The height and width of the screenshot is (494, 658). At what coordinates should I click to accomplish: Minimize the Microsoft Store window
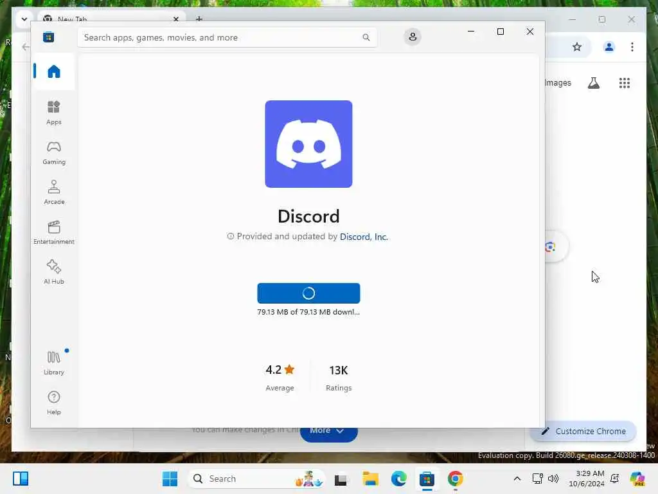471,32
